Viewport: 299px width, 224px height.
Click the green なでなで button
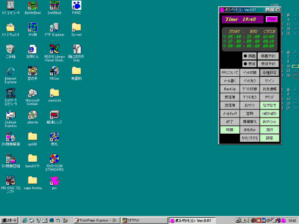click(270, 105)
